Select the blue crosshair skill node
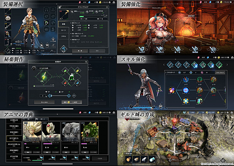This screenshot has height=166, width=234. tap(186, 90)
